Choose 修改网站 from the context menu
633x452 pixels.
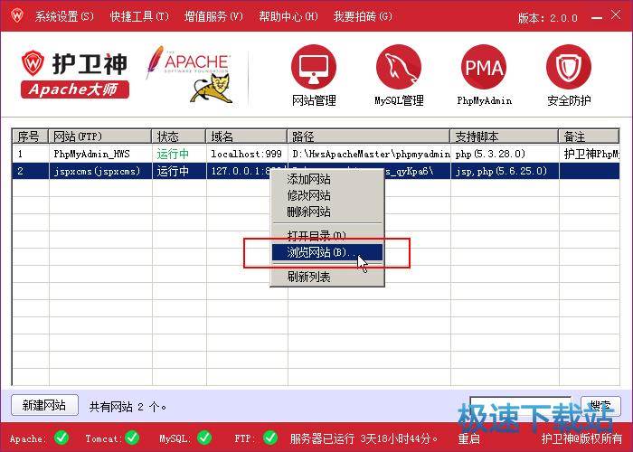[327, 195]
